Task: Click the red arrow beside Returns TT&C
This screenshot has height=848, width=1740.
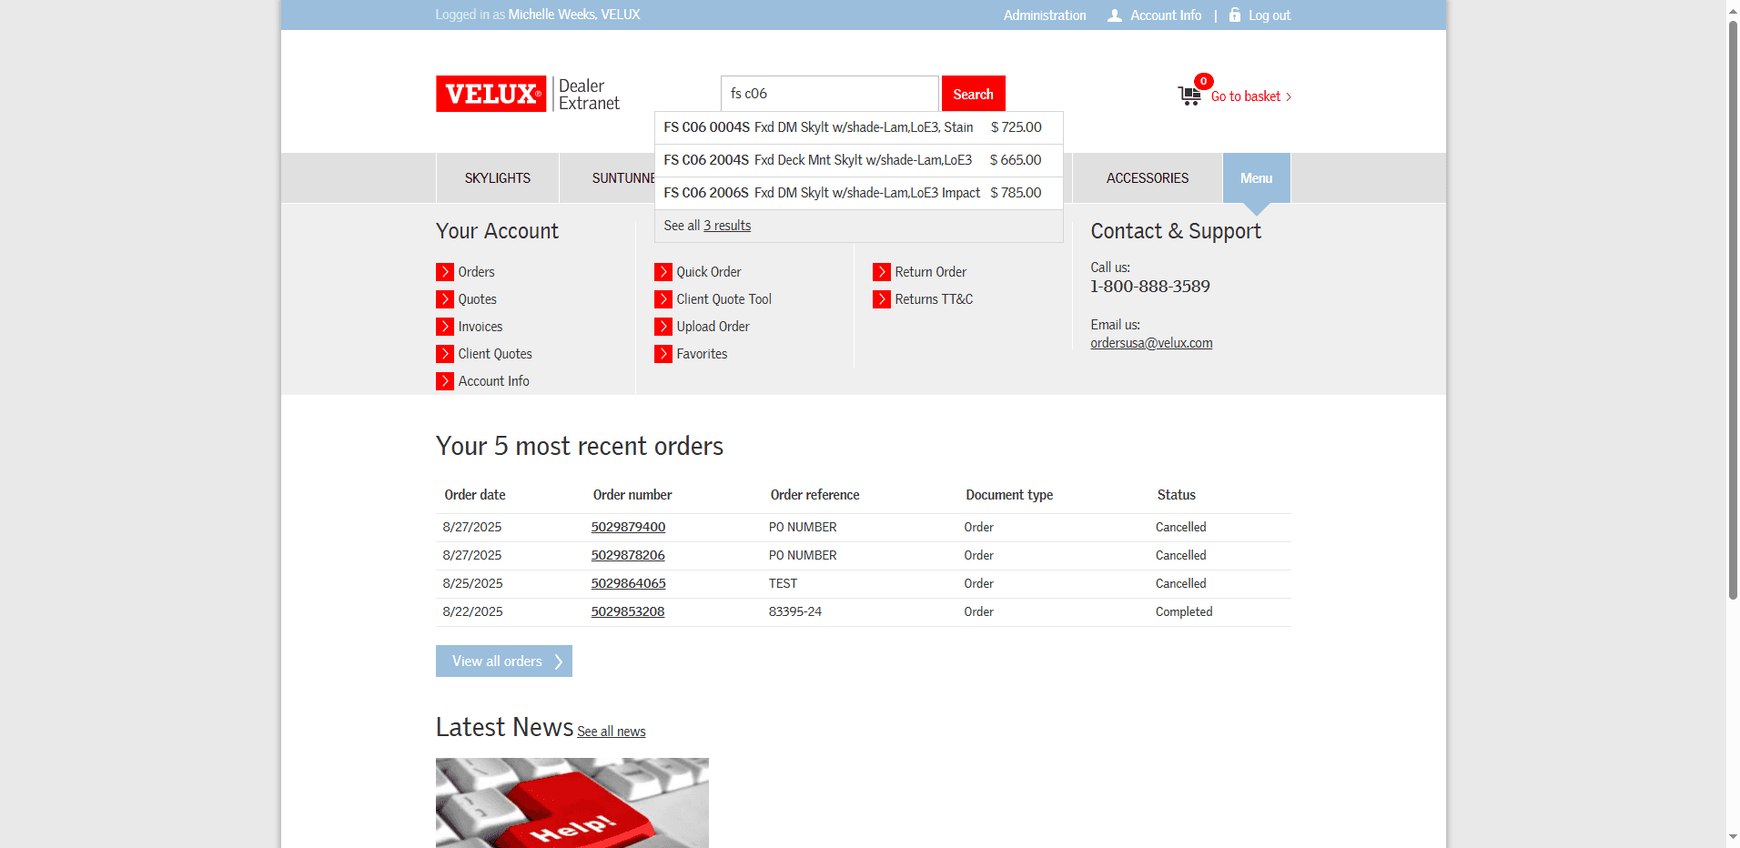Action: tap(882, 299)
